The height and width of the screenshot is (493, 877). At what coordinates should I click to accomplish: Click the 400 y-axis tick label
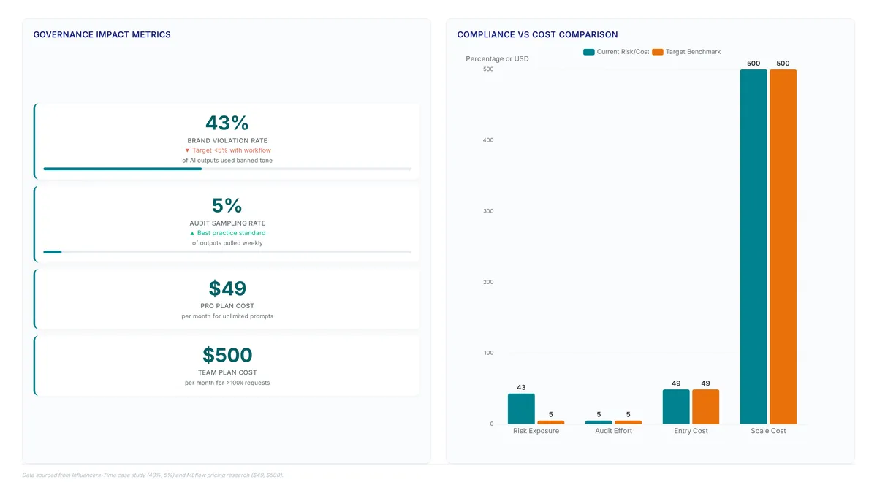click(488, 140)
